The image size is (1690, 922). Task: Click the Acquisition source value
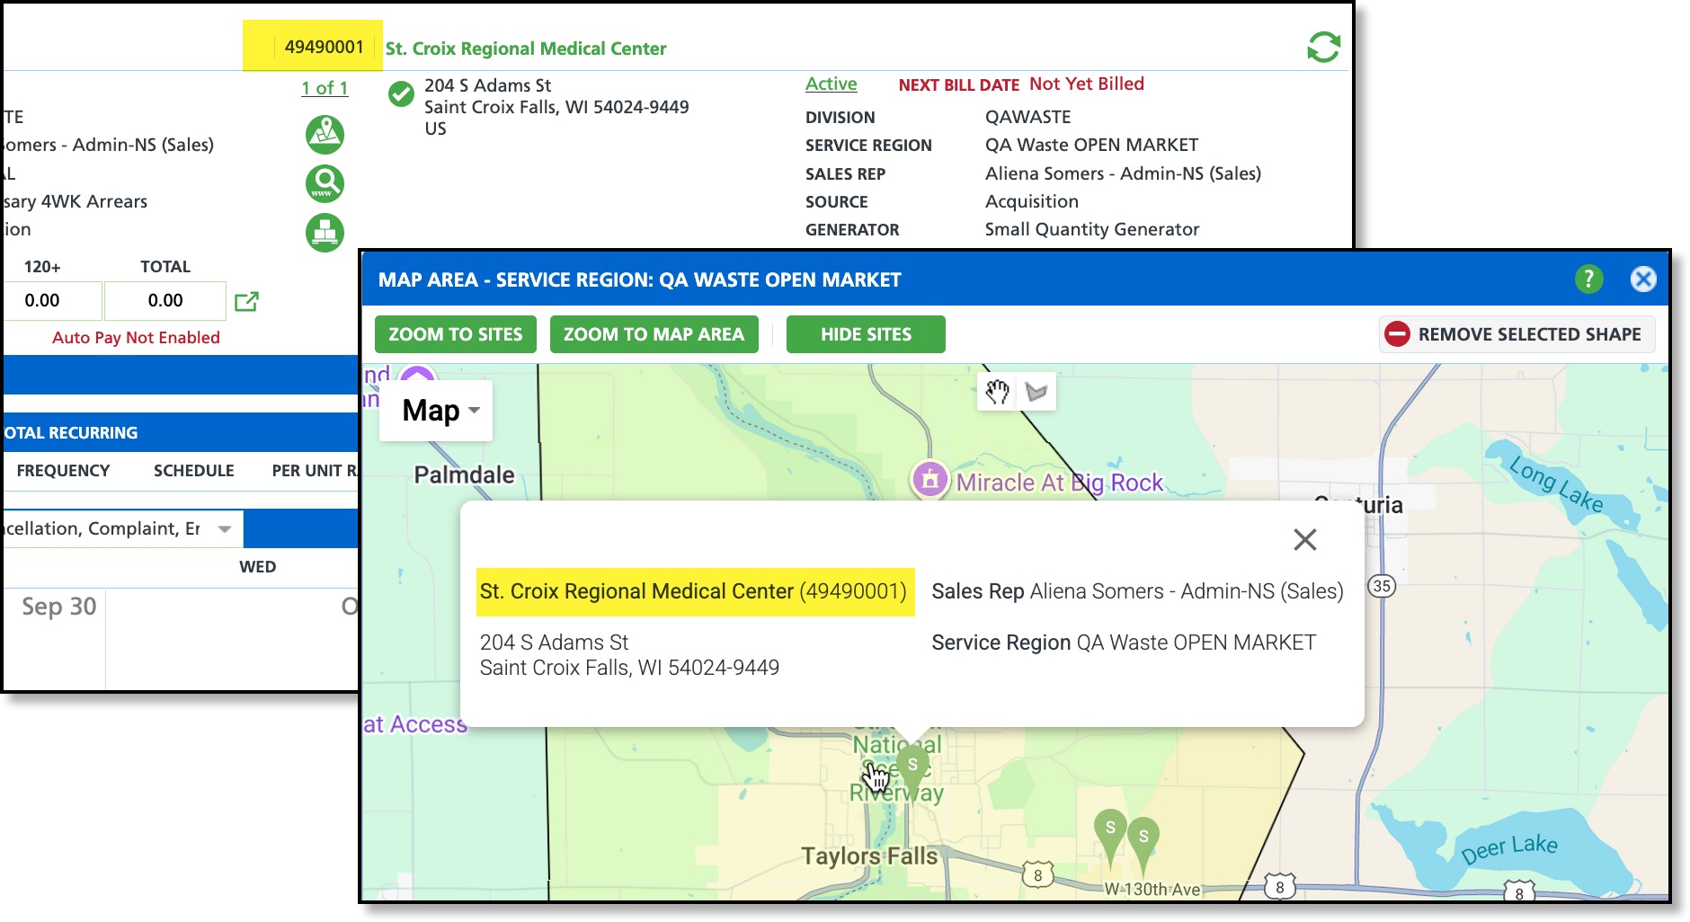[x=1032, y=201]
